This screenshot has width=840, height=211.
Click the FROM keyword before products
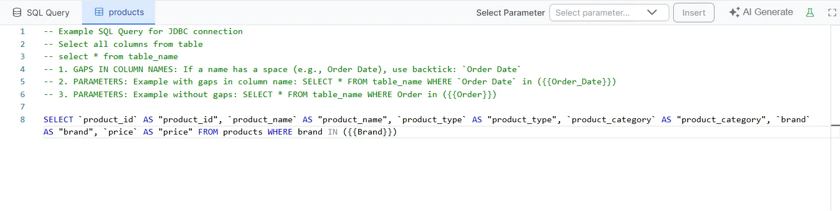point(208,132)
